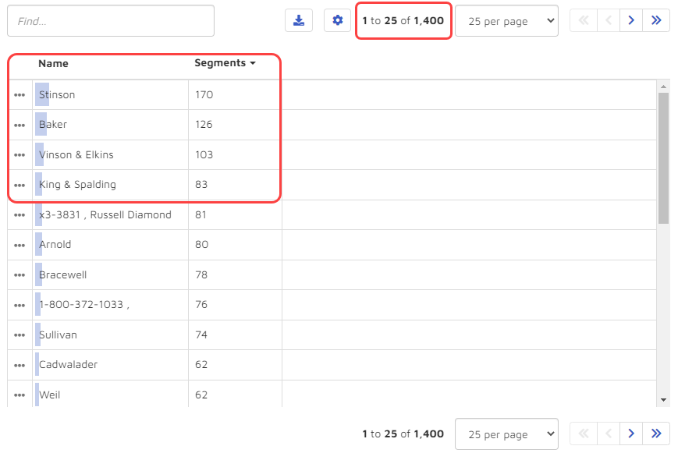Open the row menu for Vinson & Elkins

pos(20,154)
